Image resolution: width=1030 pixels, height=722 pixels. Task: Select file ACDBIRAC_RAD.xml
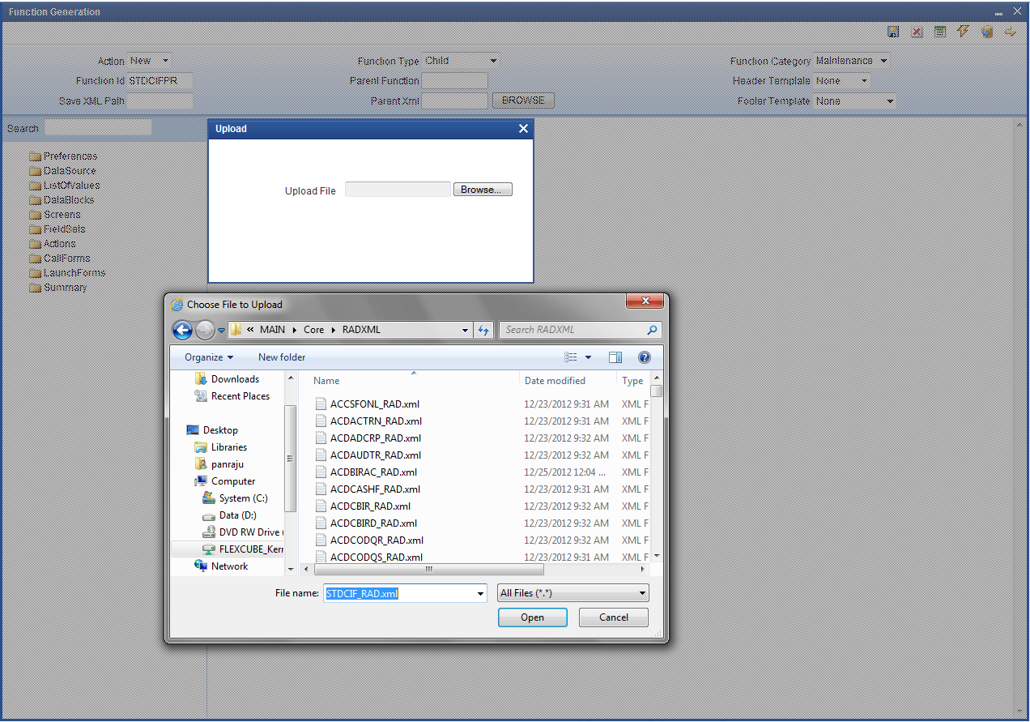[373, 472]
